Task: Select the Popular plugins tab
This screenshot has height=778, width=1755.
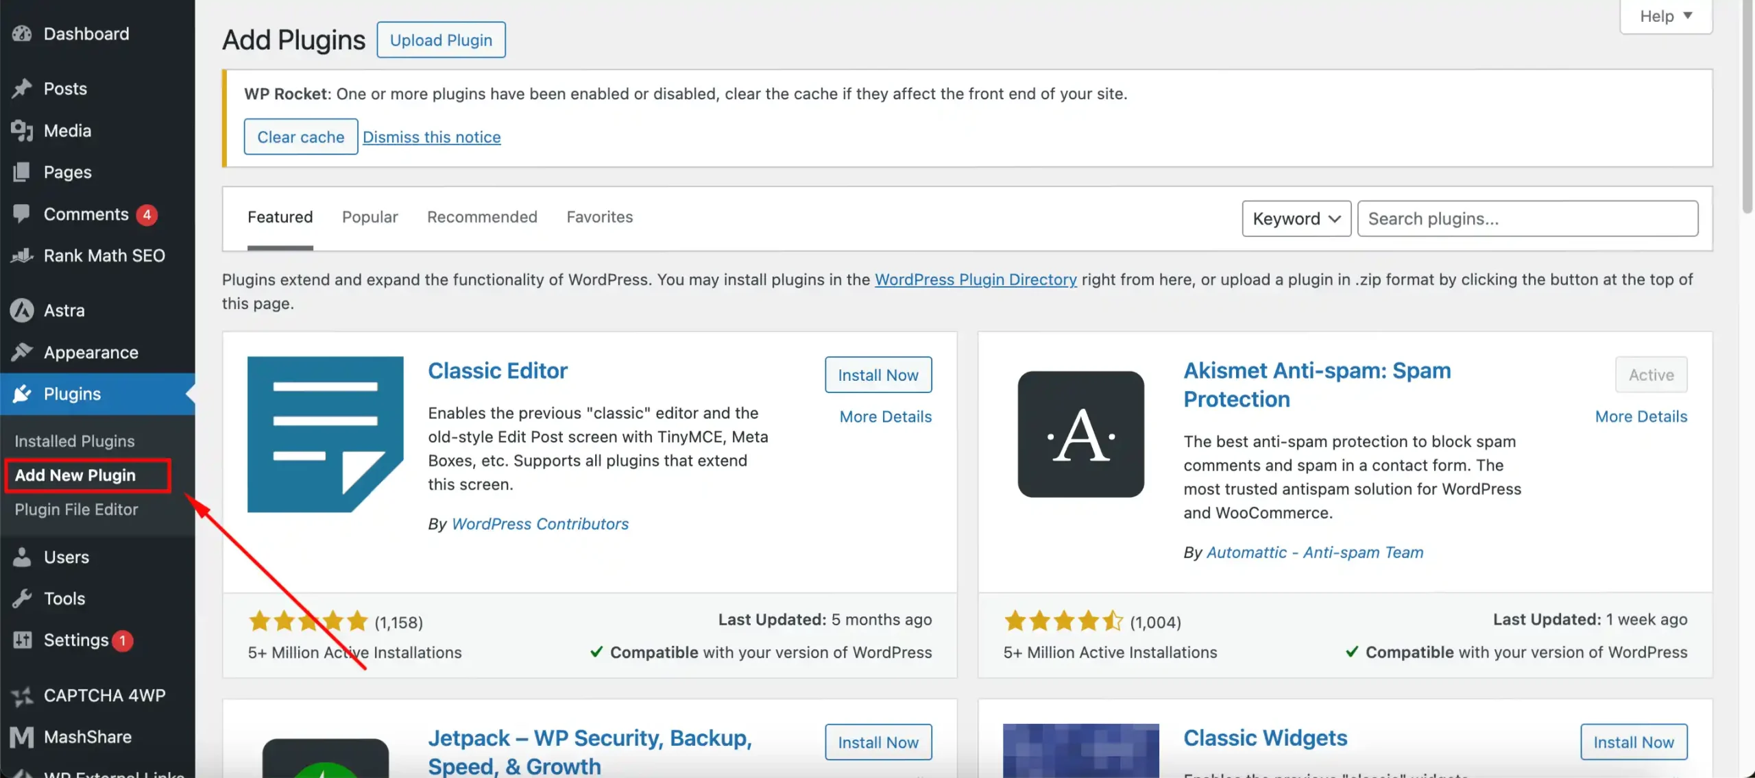Action: pyautogui.click(x=370, y=218)
